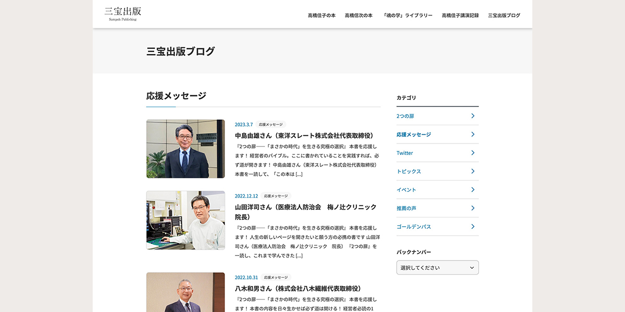Click the chevron next to トピックス category
Viewport: 625px width, 312px height.
tap(472, 171)
